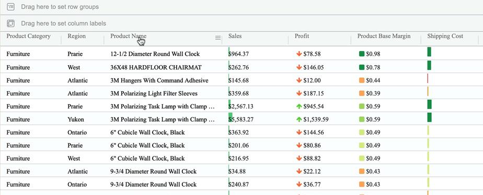Click the $262.76 sales value
Image resolution: width=483 pixels, height=195 pixels.
[x=239, y=67]
